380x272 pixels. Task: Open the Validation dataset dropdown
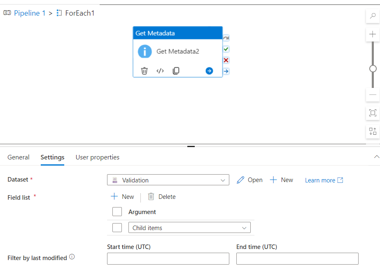pos(168,180)
